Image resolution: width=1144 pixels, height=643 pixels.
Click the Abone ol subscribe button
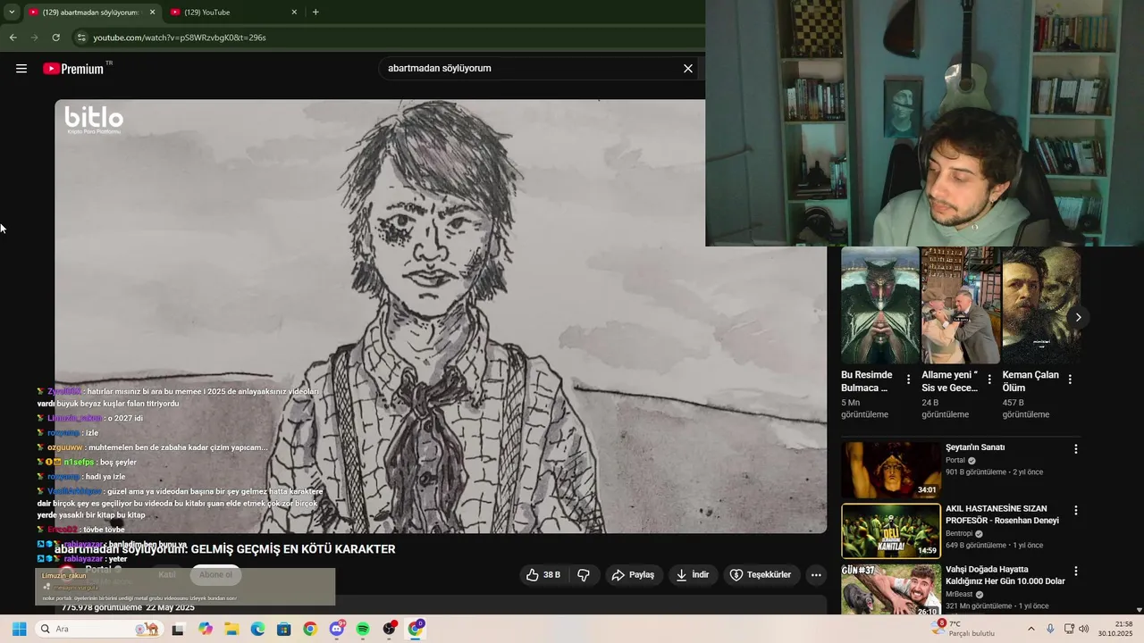click(215, 575)
